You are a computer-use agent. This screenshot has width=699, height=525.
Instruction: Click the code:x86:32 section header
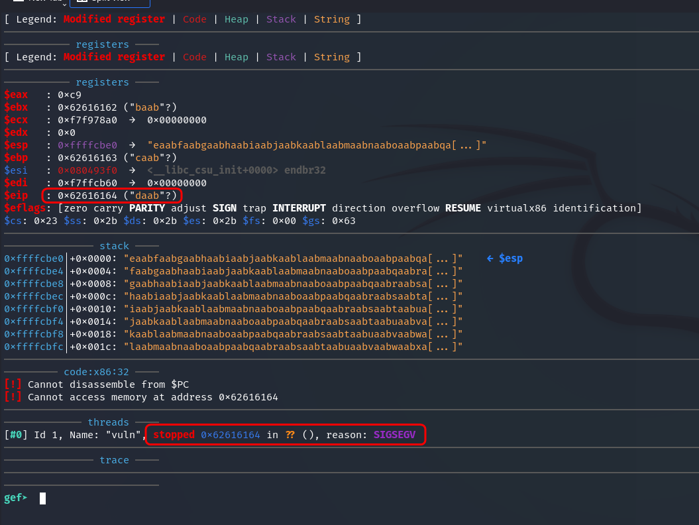point(96,372)
